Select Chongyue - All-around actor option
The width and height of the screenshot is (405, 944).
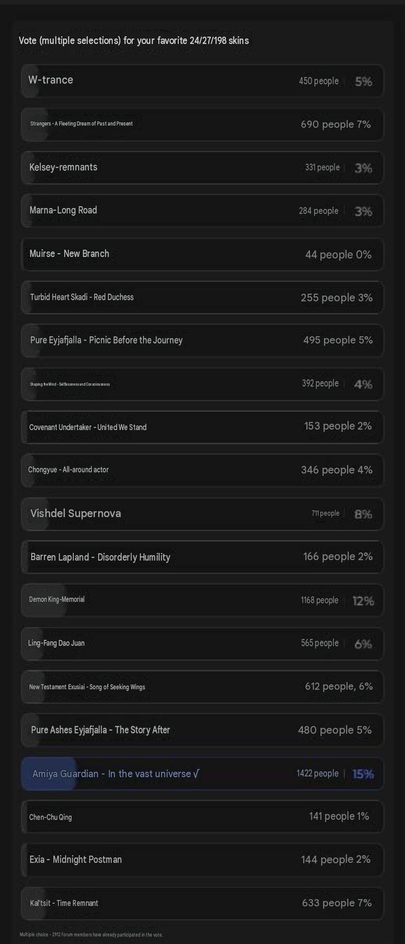point(202,470)
